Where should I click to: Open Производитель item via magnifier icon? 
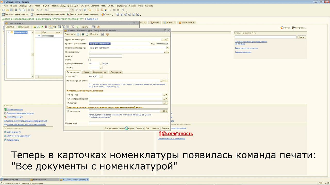(x=168, y=52)
